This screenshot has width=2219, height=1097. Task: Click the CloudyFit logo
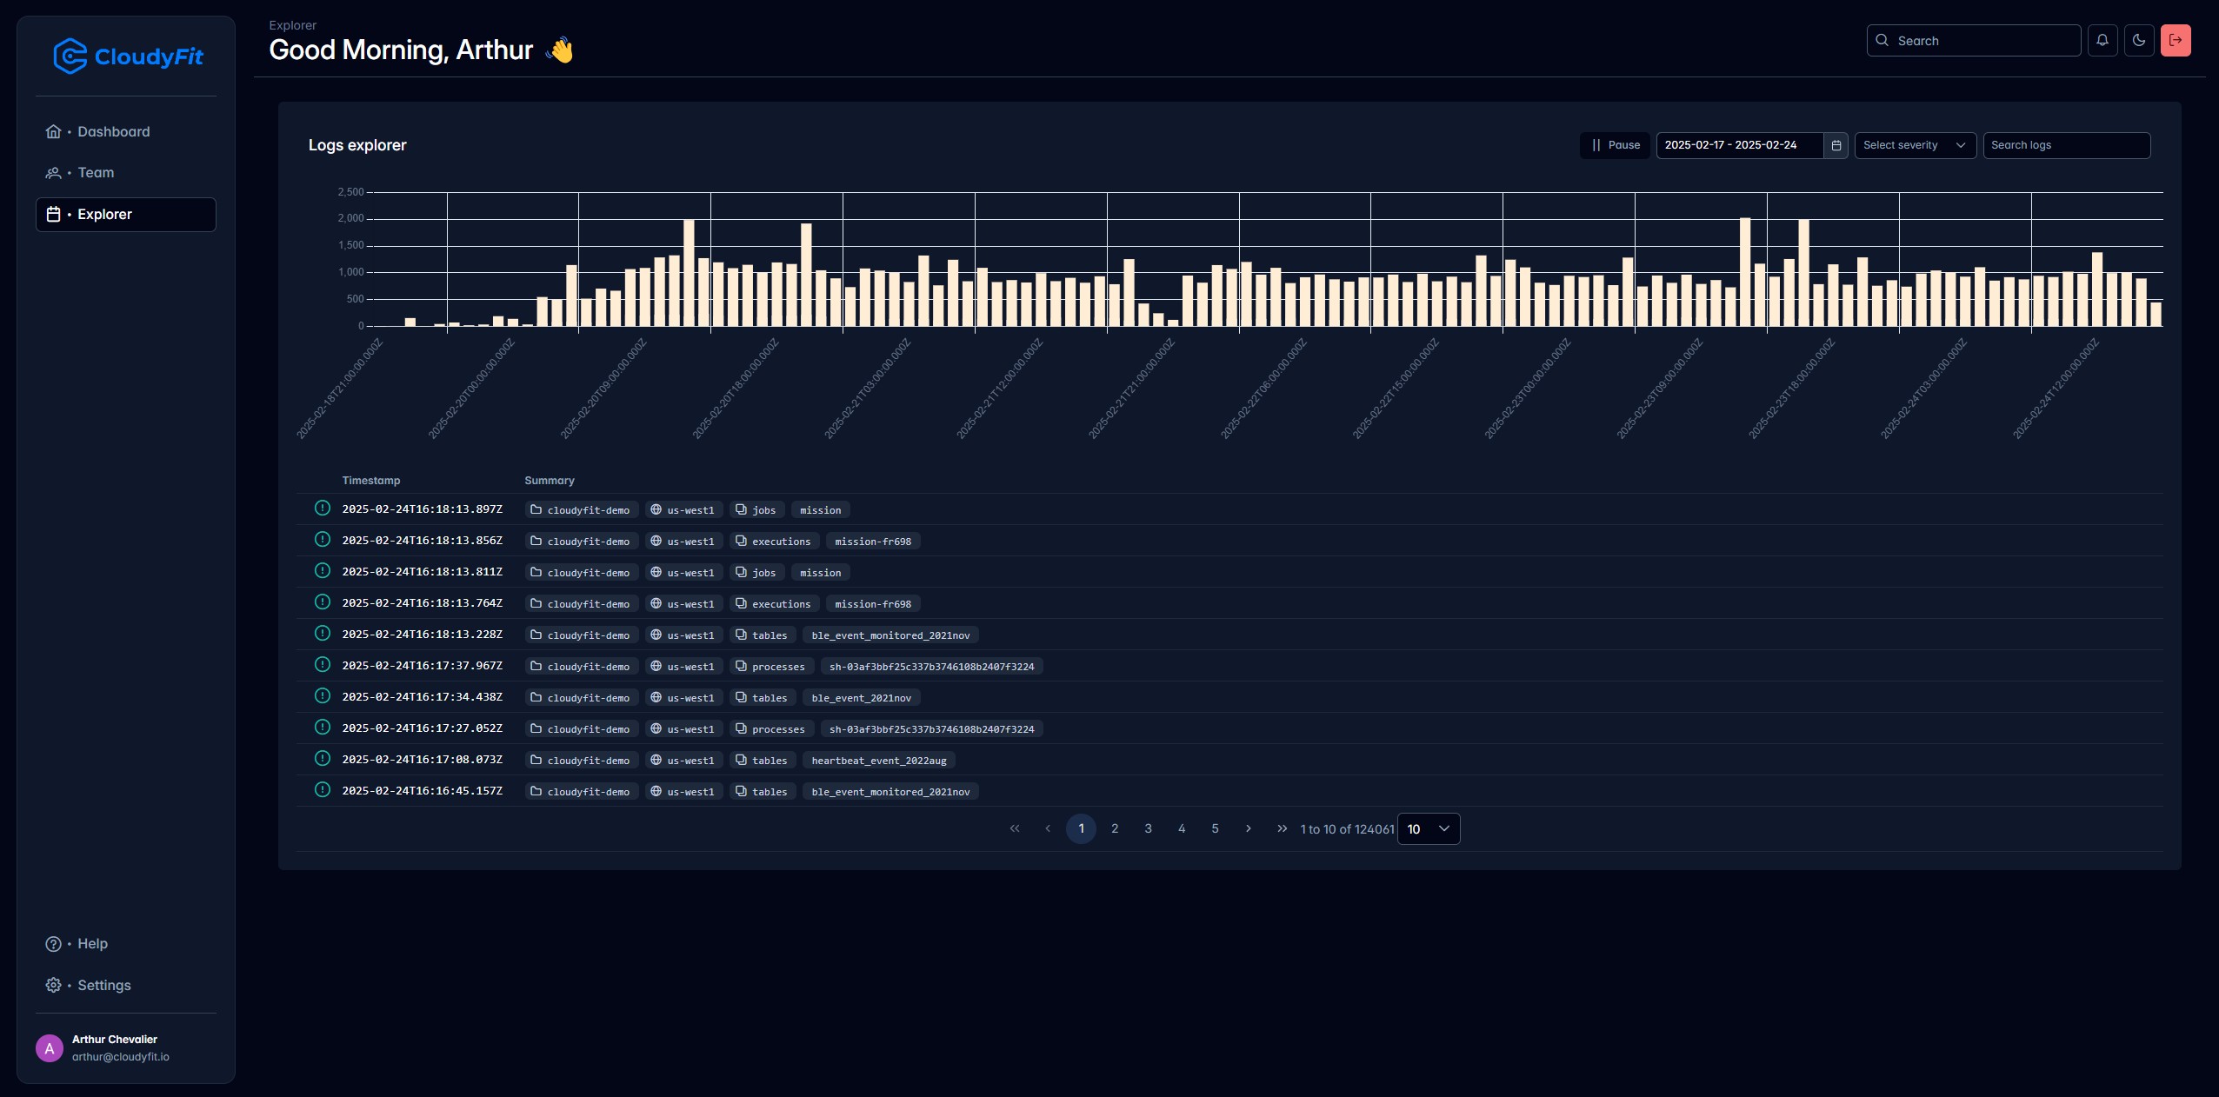pyautogui.click(x=127, y=55)
